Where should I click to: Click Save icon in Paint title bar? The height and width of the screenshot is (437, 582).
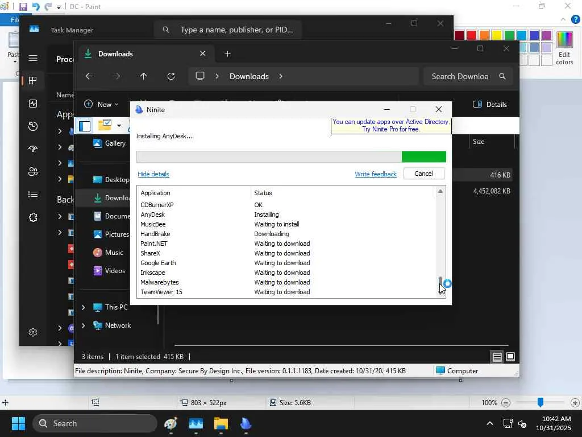[x=23, y=7]
